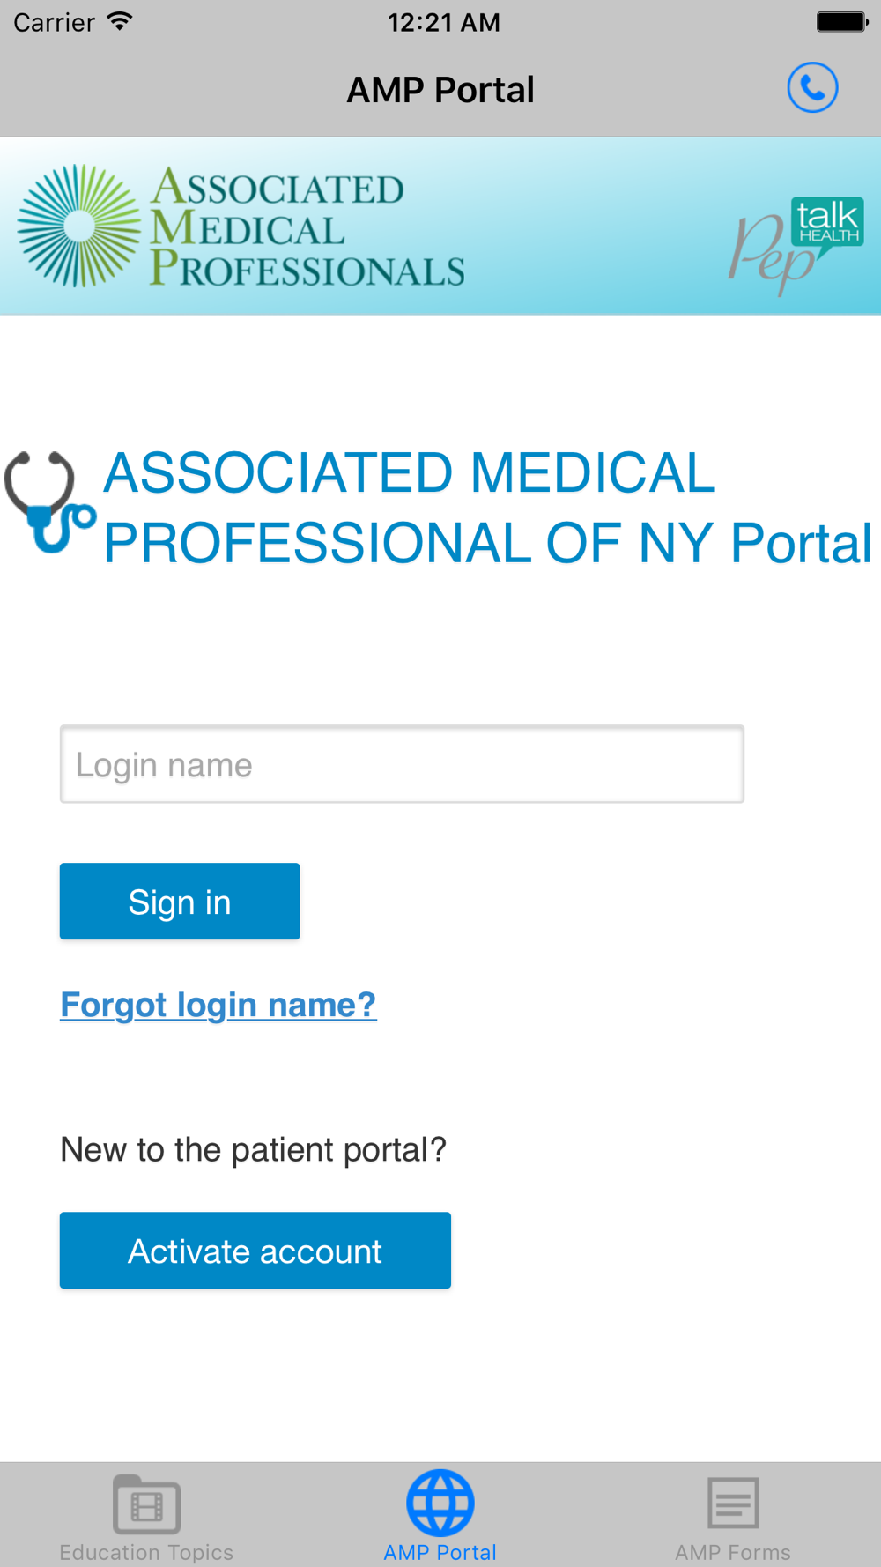Select the AMP Portal tab label
The width and height of the screenshot is (881, 1567).
[440, 1552]
